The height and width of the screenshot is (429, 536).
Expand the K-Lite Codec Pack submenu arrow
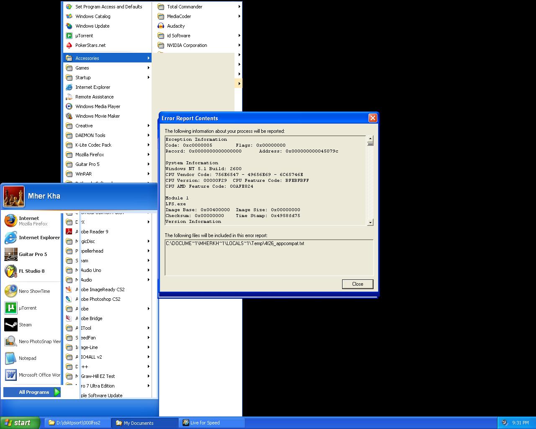(148, 145)
